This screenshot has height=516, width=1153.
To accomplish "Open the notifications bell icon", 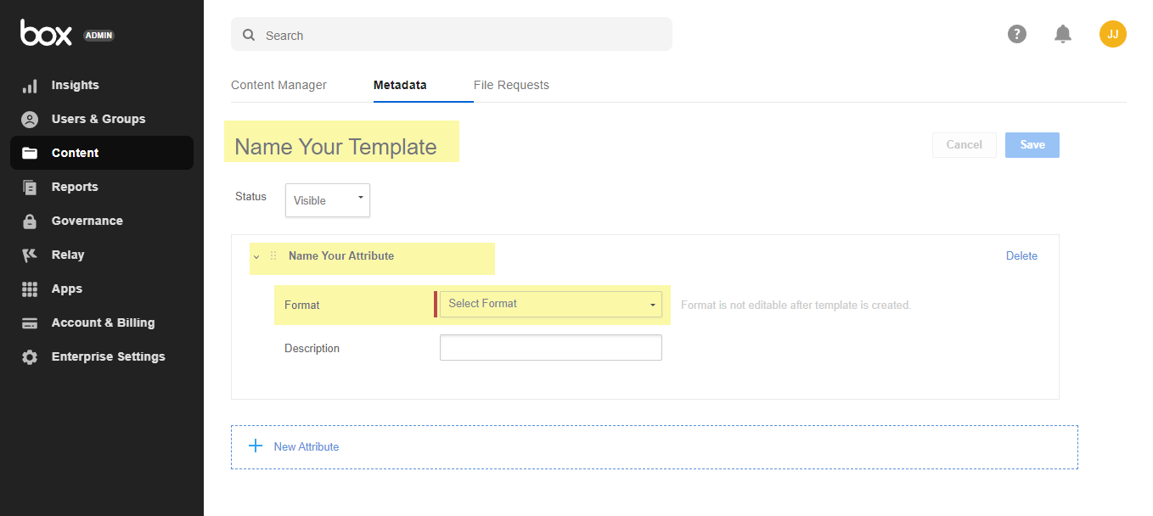I will tap(1063, 34).
